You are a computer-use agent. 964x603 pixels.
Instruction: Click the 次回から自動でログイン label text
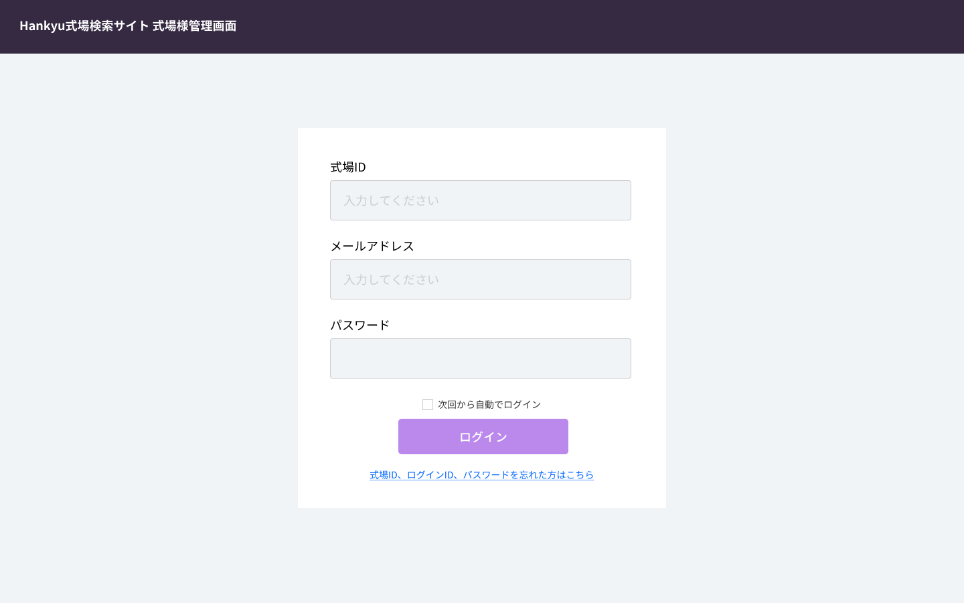[489, 405]
